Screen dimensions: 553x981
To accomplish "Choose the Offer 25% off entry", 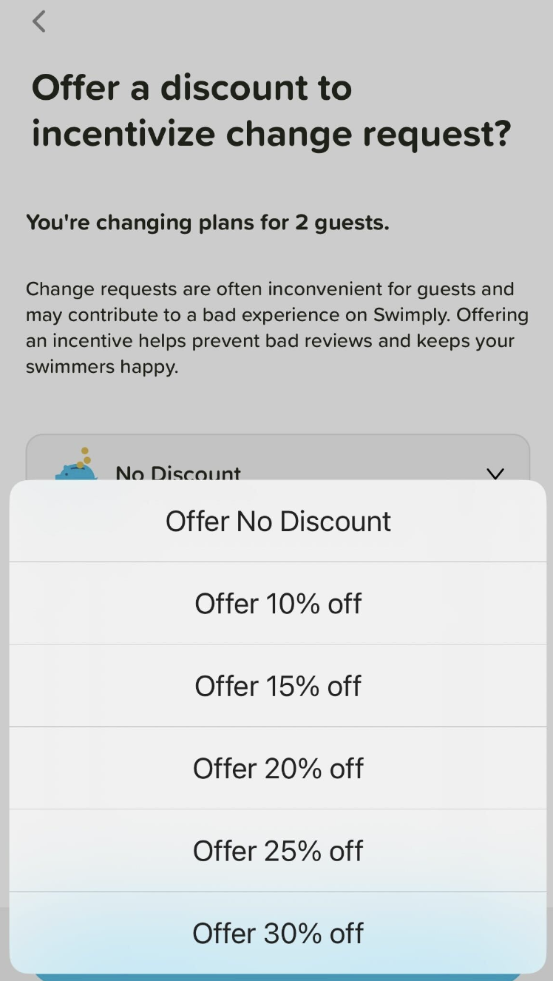I will (278, 851).
